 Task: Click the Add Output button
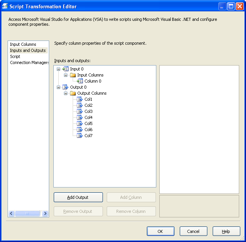tap(78, 197)
